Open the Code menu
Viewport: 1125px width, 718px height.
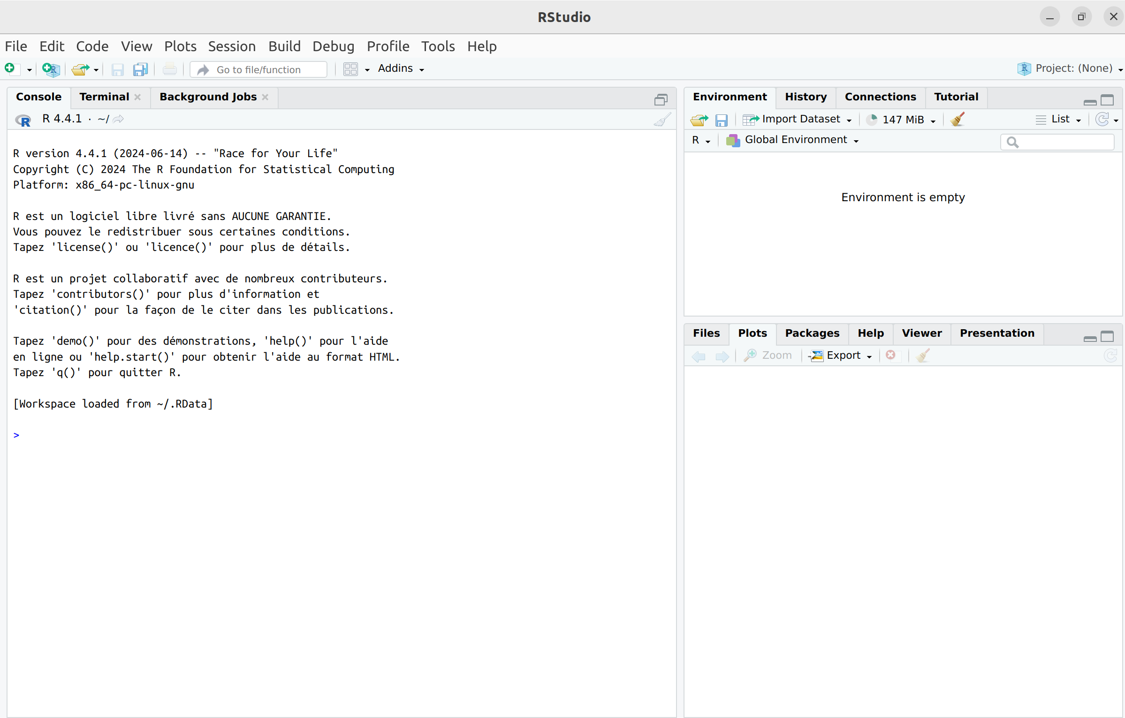92,46
